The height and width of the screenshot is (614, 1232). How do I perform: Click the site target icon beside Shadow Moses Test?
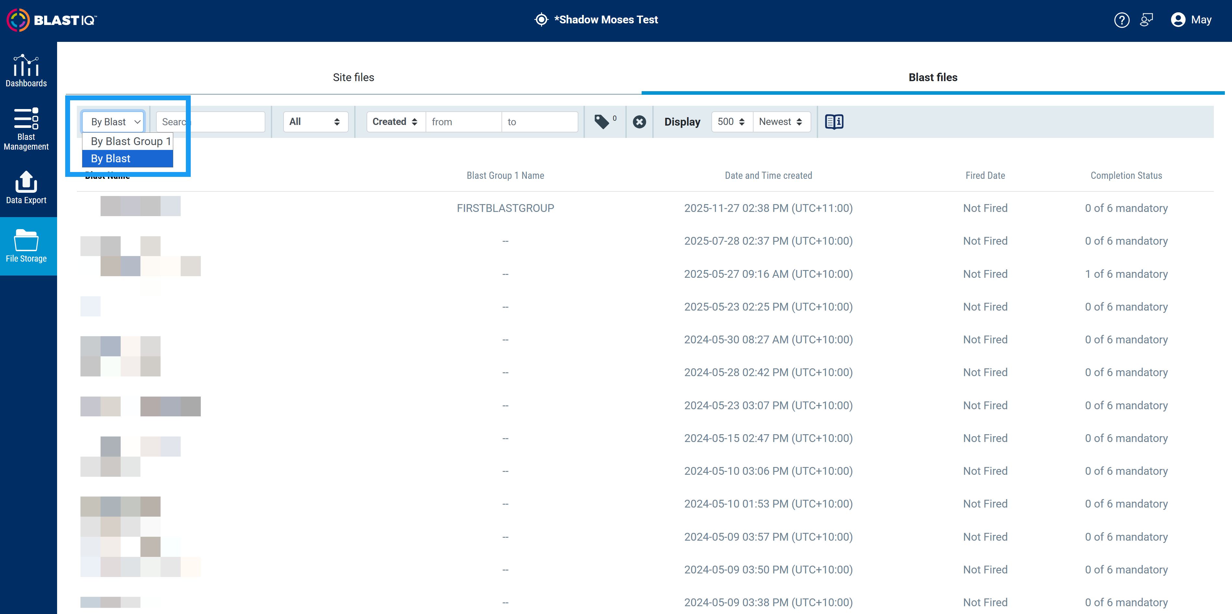pyautogui.click(x=541, y=19)
